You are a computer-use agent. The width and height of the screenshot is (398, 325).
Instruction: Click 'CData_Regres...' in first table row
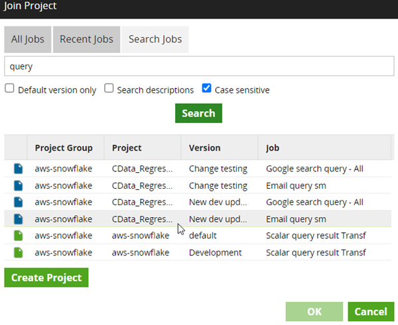point(142,169)
